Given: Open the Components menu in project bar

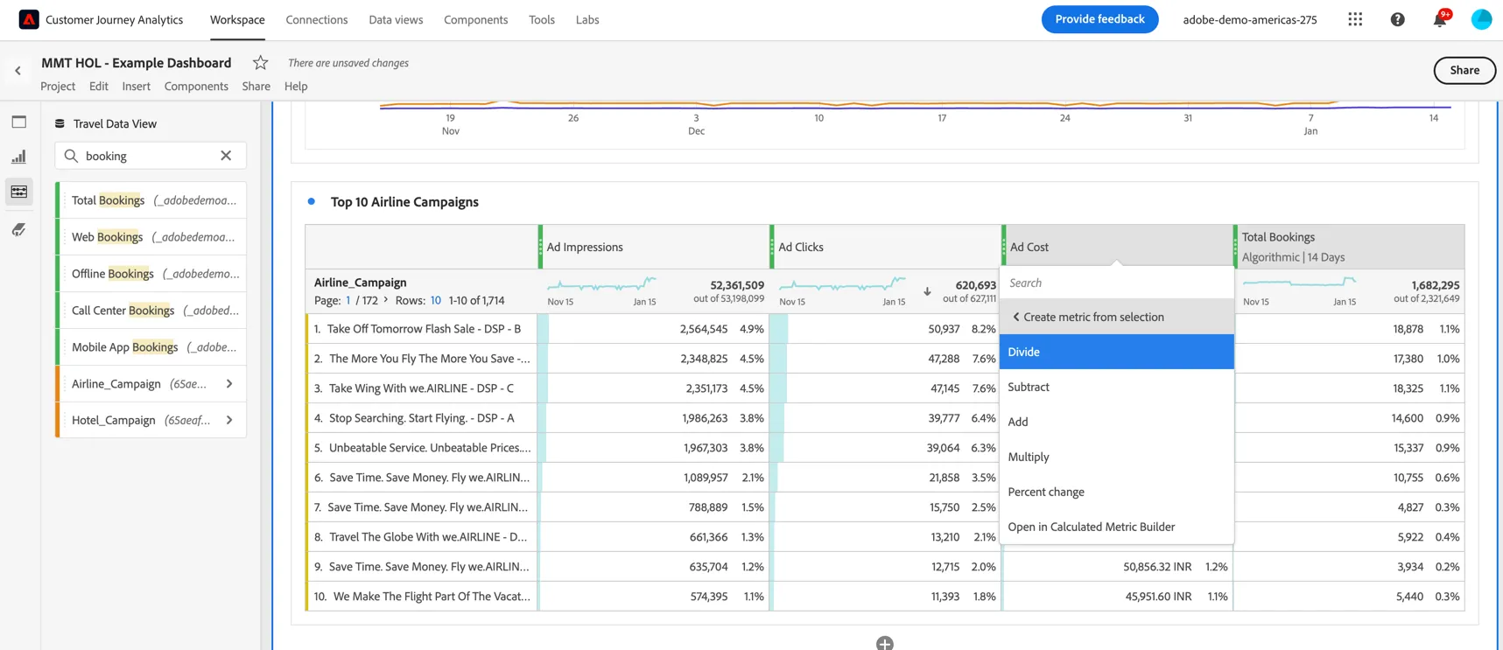Looking at the screenshot, I should [196, 86].
